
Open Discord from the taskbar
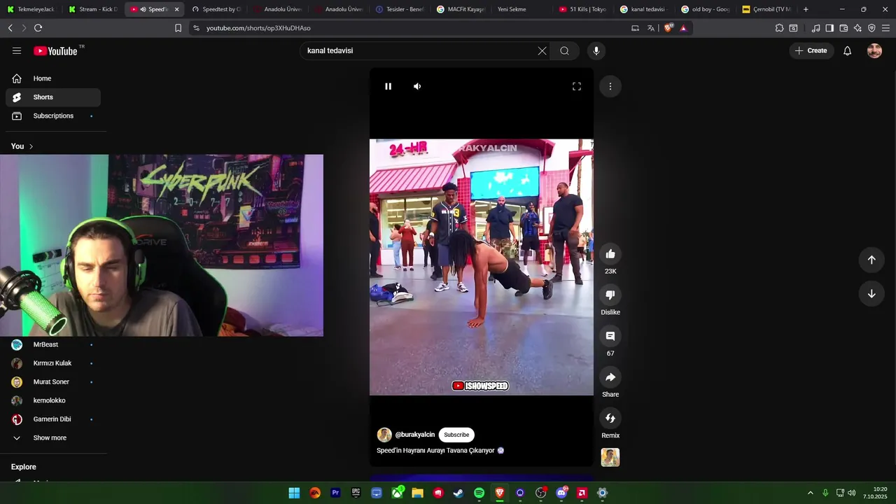(561, 493)
